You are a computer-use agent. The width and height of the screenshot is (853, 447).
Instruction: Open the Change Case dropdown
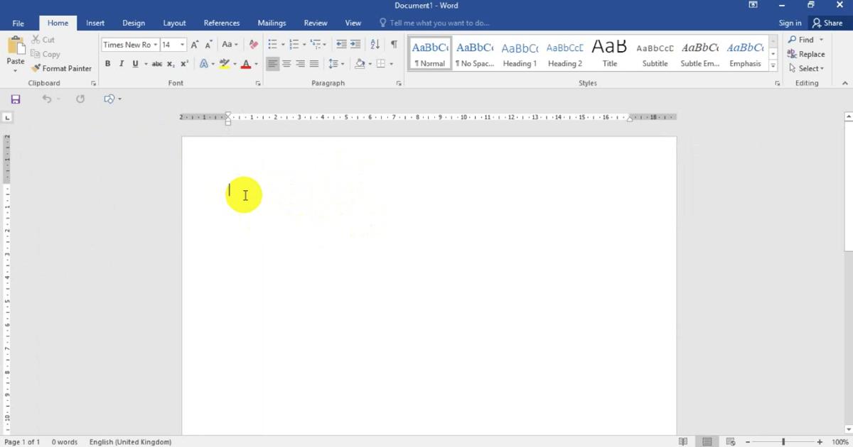tap(230, 45)
